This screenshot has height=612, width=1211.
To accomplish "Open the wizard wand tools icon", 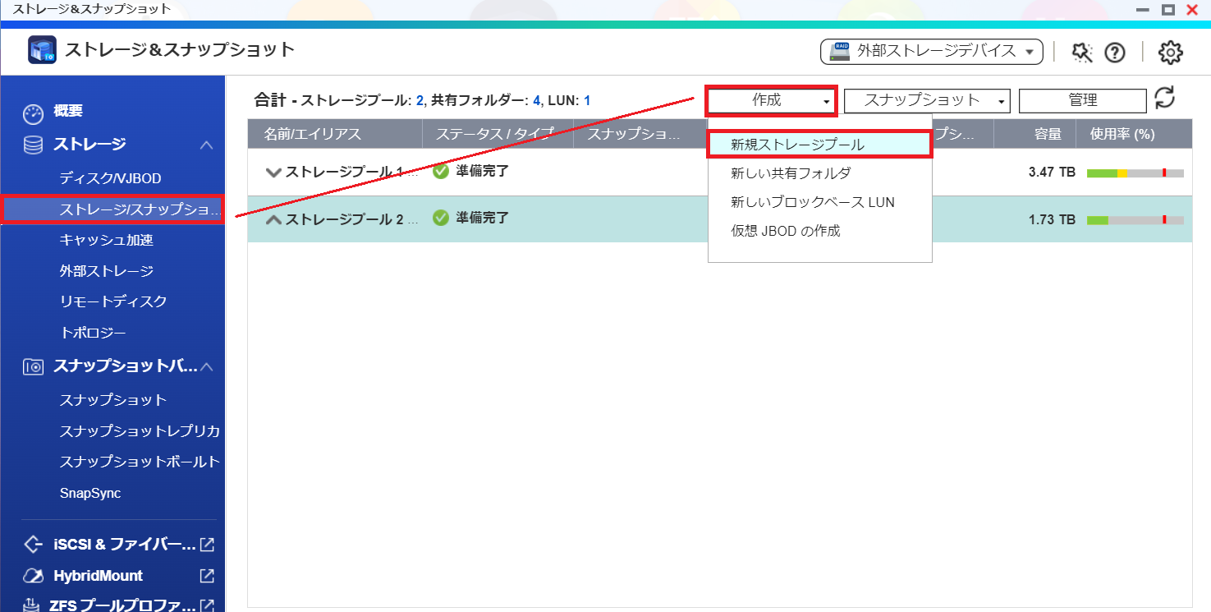I will tap(1082, 53).
